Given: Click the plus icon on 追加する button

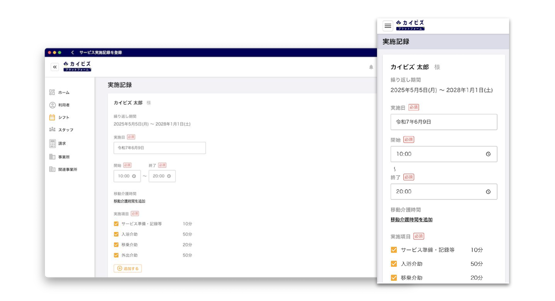Looking at the screenshot, I should pyautogui.click(x=119, y=268).
